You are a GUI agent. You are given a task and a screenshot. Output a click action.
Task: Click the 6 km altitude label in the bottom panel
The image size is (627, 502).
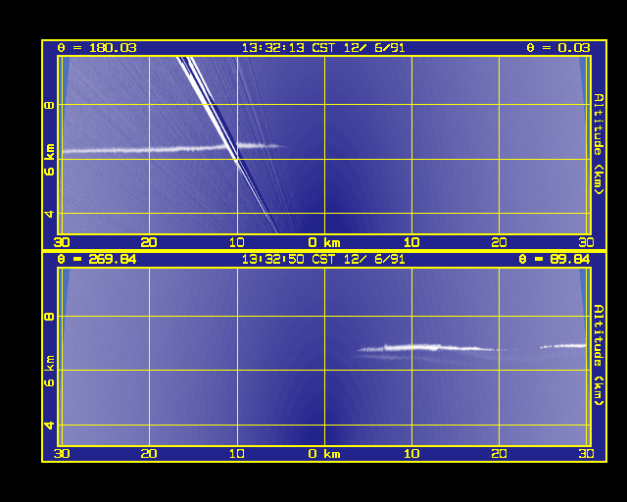click(x=49, y=371)
